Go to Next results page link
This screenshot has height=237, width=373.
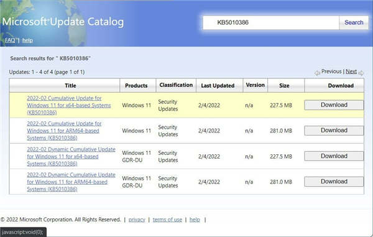(x=351, y=72)
